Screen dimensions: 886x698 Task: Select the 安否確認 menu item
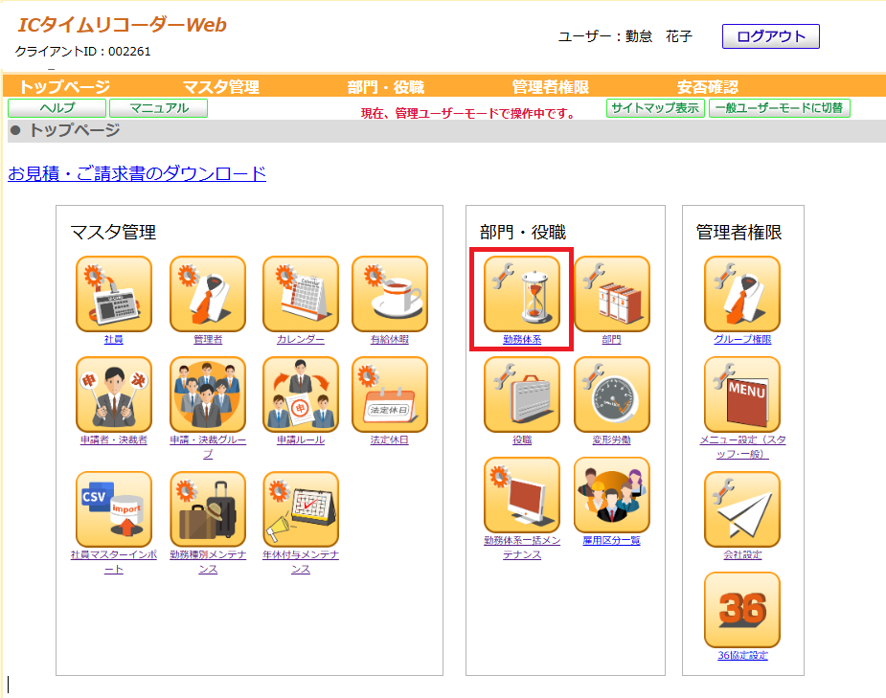(x=708, y=87)
